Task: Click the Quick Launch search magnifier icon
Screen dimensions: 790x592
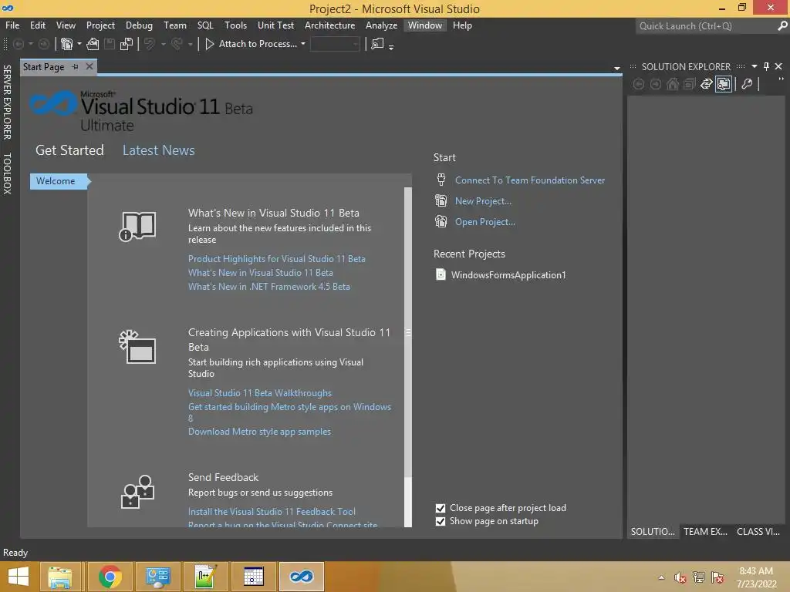Action: [x=782, y=25]
